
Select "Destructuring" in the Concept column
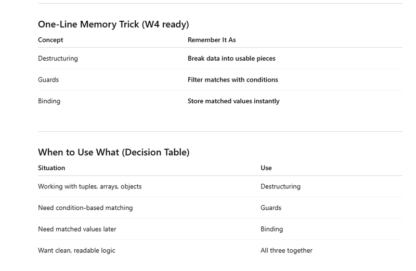(x=58, y=59)
